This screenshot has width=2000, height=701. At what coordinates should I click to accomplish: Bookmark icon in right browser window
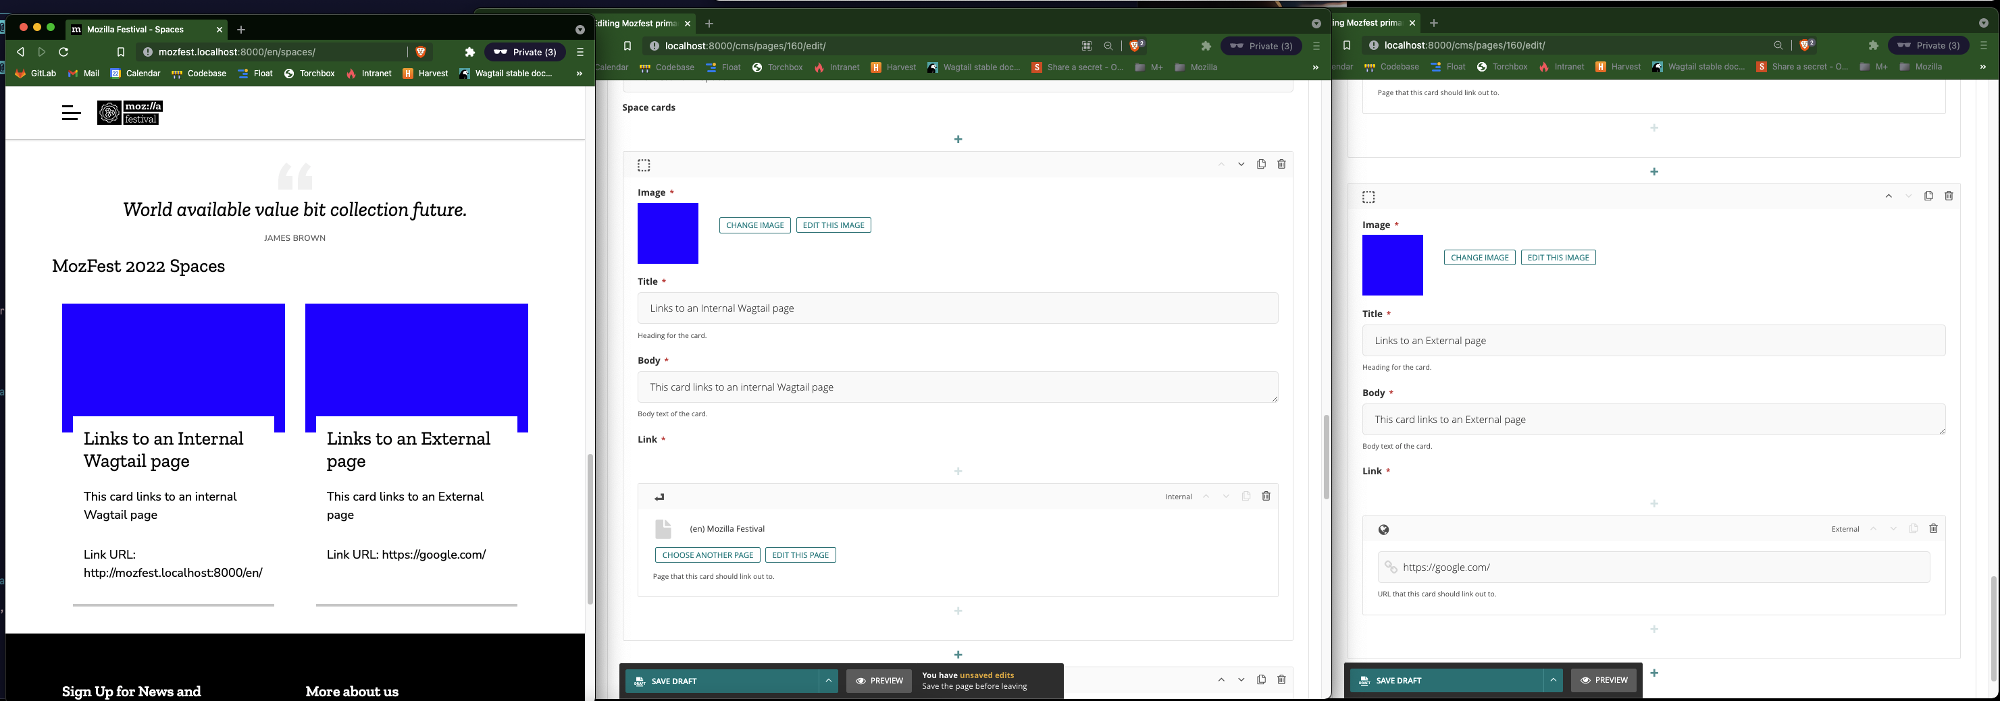tap(1346, 46)
